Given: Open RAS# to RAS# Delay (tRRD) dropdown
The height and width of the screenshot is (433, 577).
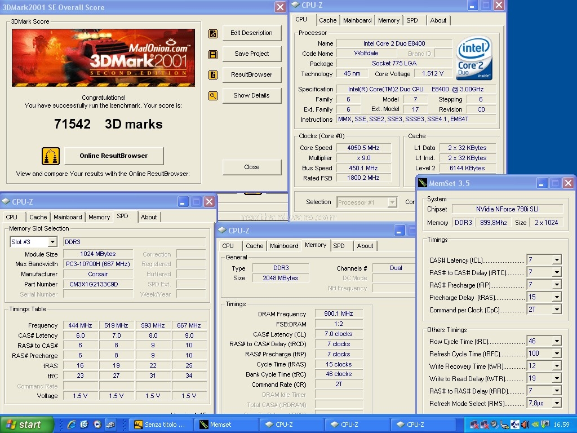Looking at the screenshot, I should [557, 391].
